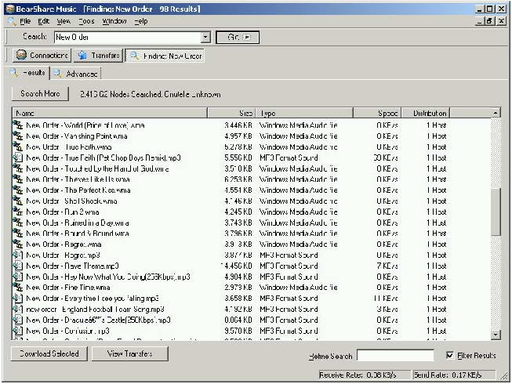Switch to the Transfers tab

pyautogui.click(x=99, y=55)
